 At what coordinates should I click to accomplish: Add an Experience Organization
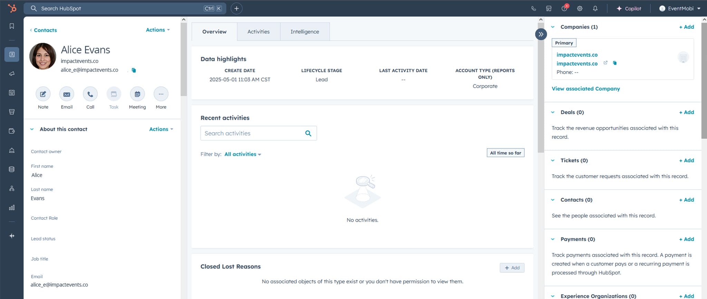tap(686, 296)
